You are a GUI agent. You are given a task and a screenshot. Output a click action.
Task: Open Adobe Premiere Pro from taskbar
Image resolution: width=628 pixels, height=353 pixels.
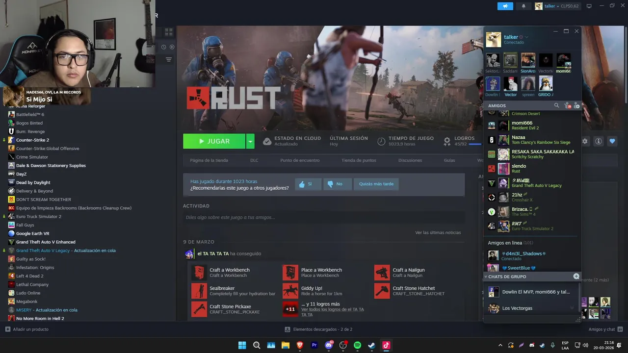point(314,345)
